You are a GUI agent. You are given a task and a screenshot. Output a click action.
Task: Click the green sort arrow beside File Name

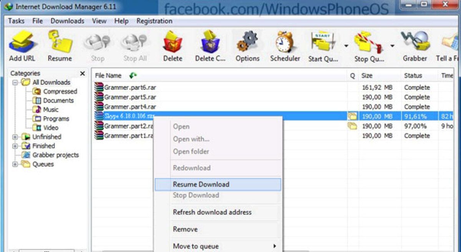pyautogui.click(x=133, y=75)
